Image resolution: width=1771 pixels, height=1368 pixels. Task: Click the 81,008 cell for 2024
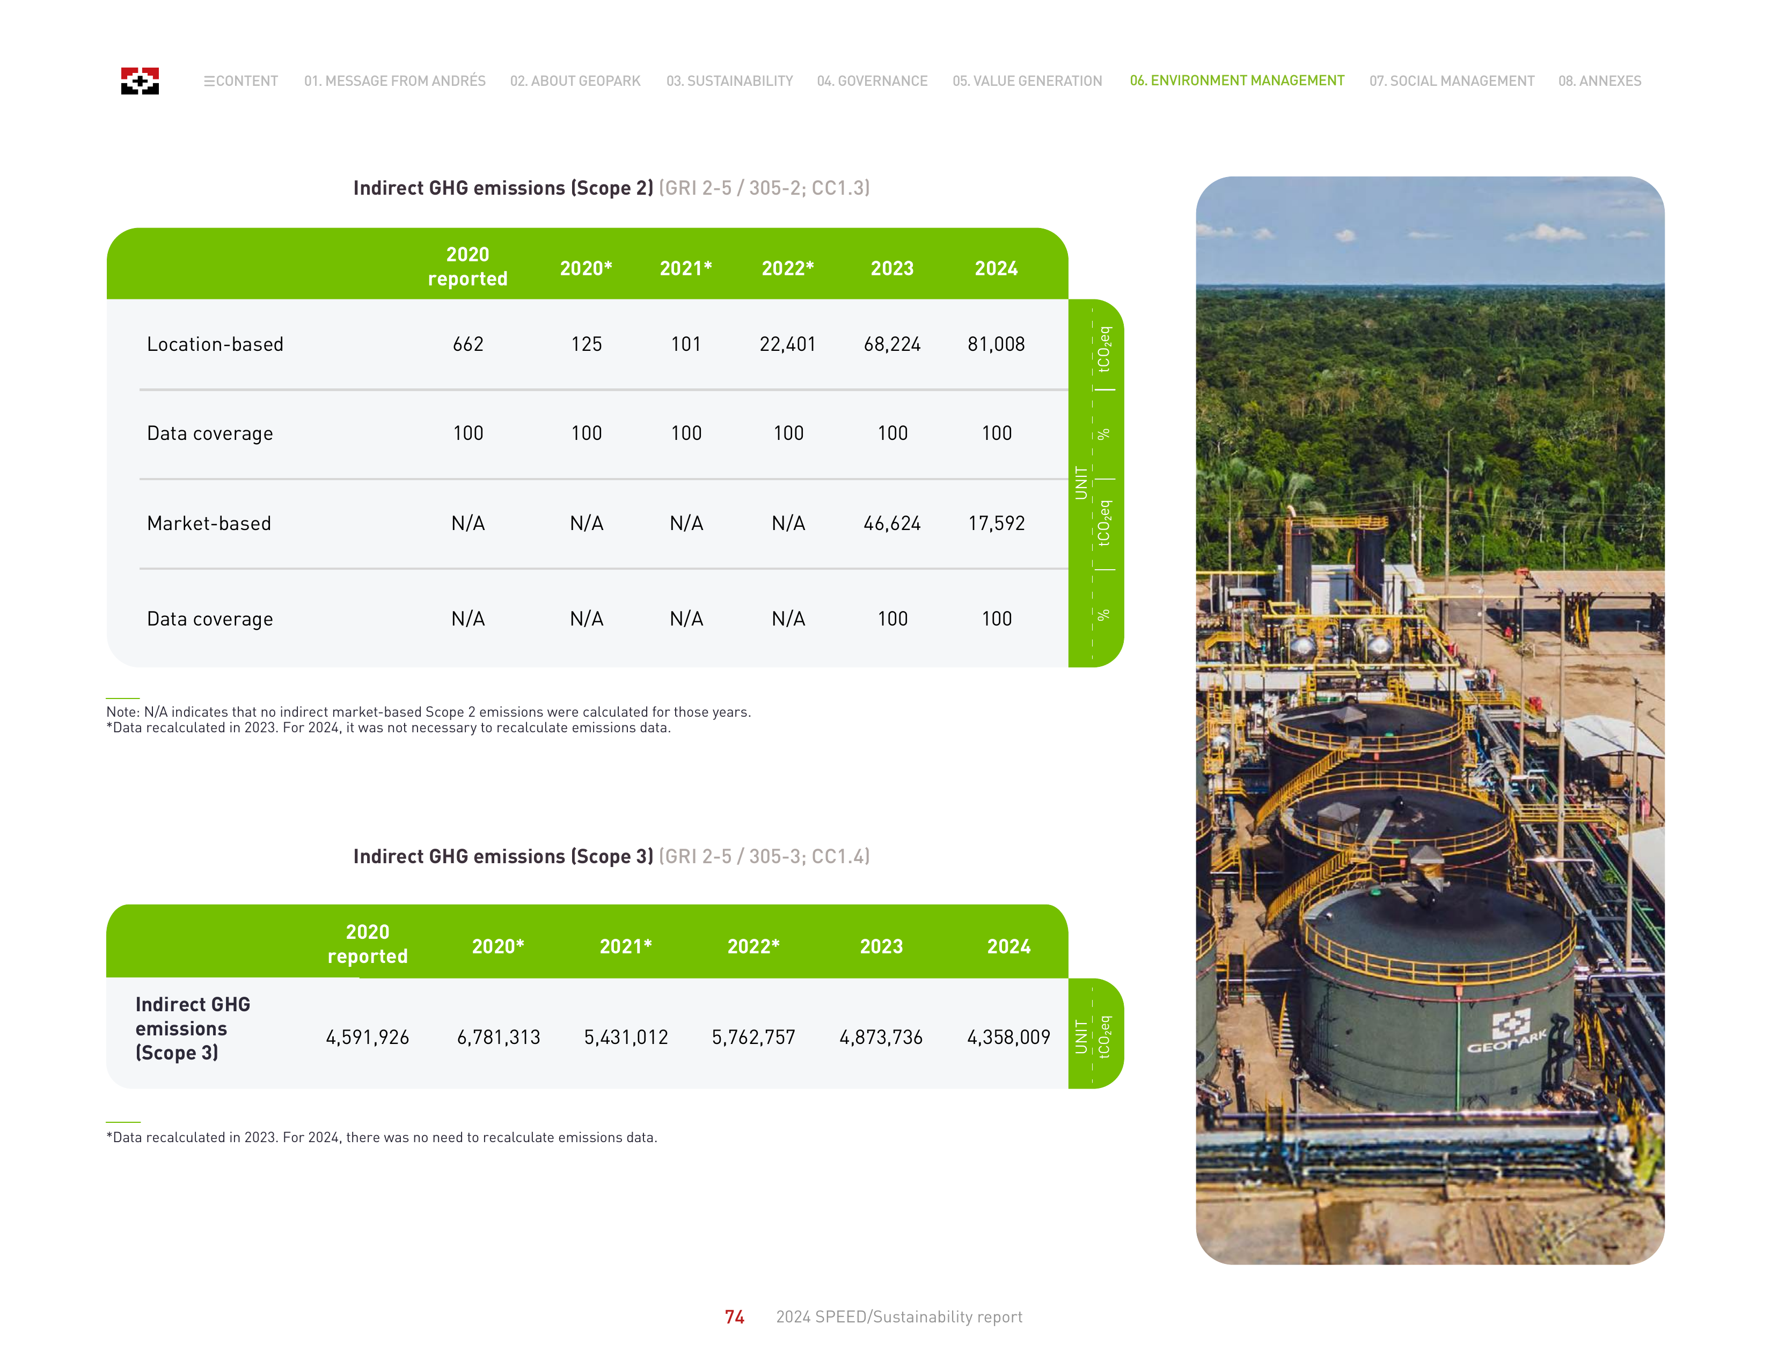996,344
